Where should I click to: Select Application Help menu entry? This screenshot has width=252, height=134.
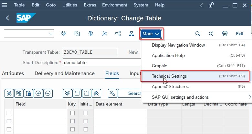196,55
